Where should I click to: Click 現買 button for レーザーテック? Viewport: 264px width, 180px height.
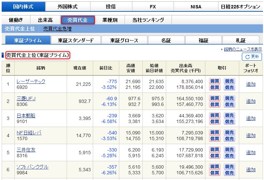214,81
